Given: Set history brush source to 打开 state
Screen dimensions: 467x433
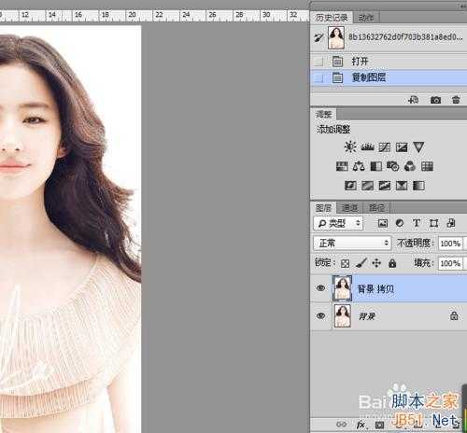Looking at the screenshot, I should coord(318,62).
